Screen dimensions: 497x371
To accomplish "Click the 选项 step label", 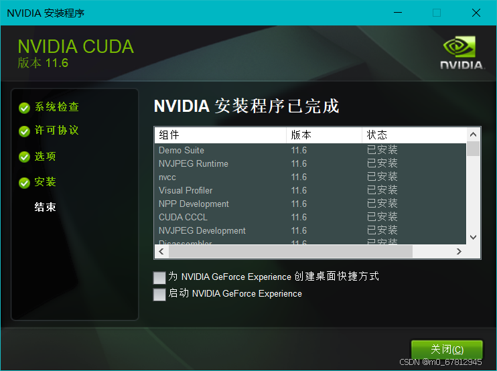I will coord(45,156).
